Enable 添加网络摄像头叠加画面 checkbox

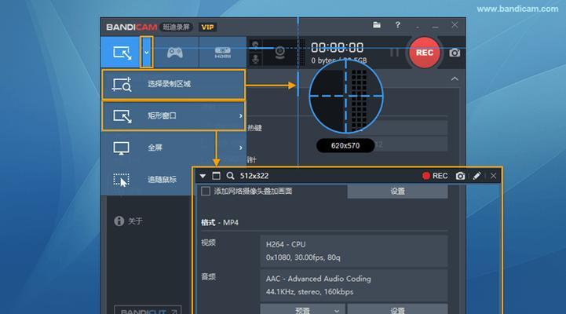pyautogui.click(x=206, y=191)
